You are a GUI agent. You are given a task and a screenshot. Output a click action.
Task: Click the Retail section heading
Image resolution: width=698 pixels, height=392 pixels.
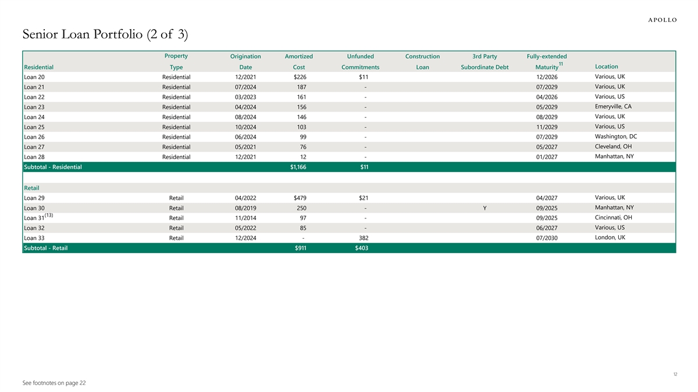tap(31, 188)
